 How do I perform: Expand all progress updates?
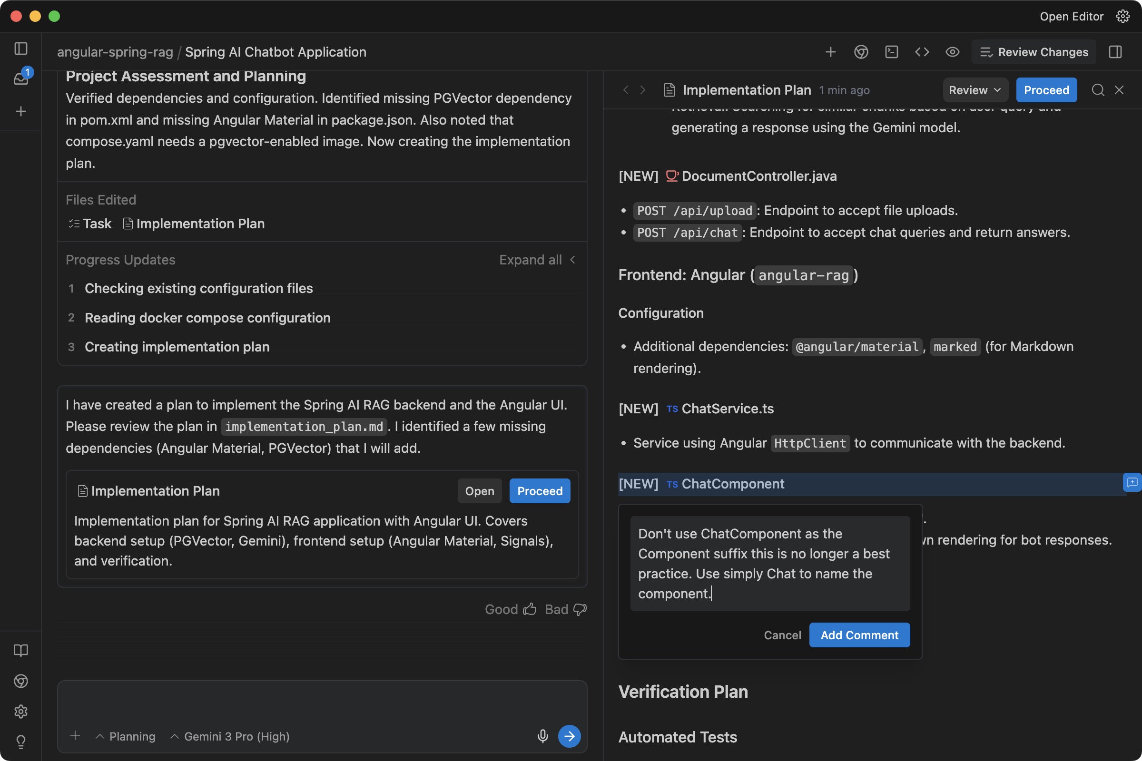pos(537,260)
